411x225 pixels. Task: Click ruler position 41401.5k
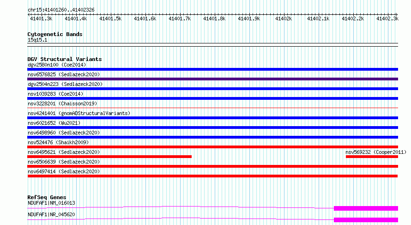(x=110, y=18)
